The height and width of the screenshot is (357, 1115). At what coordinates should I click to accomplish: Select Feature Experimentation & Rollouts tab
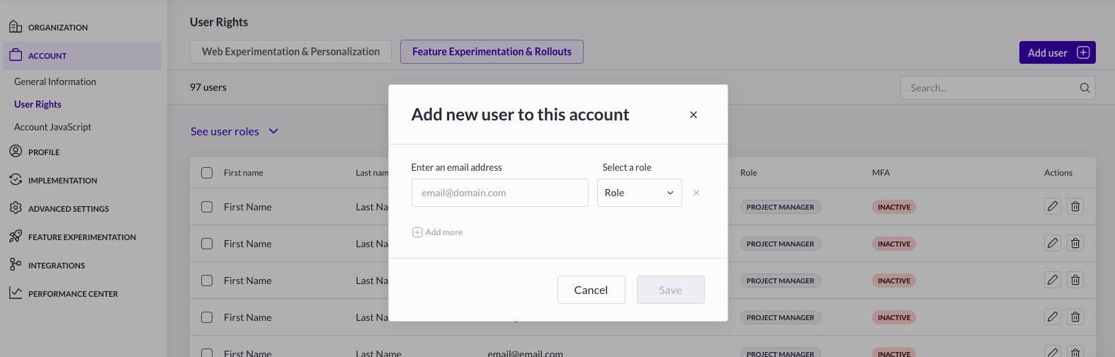click(492, 52)
